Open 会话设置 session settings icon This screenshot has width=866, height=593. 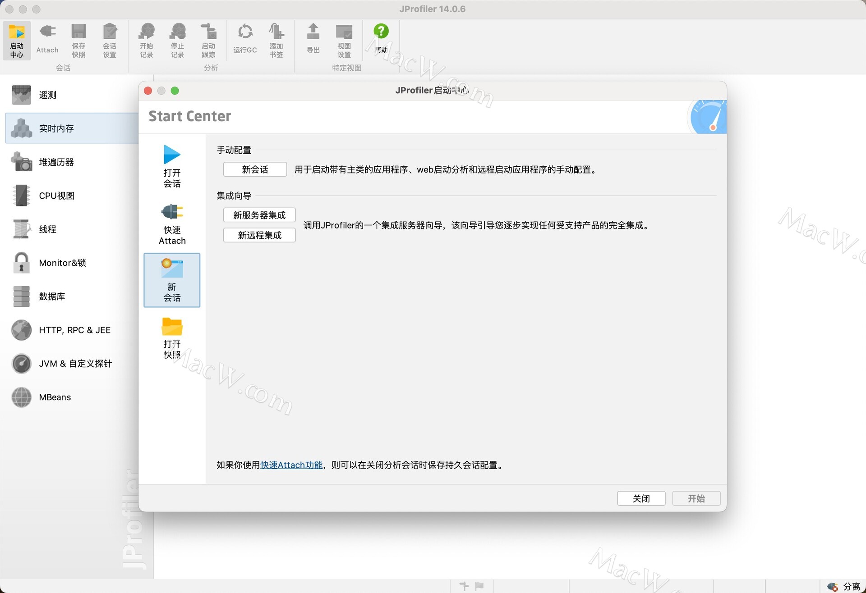click(110, 41)
